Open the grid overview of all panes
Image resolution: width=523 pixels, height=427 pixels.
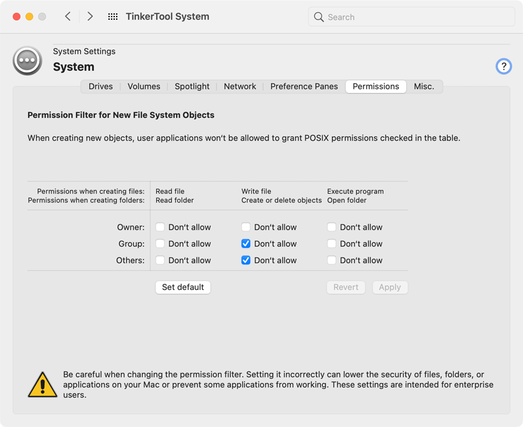(x=113, y=17)
